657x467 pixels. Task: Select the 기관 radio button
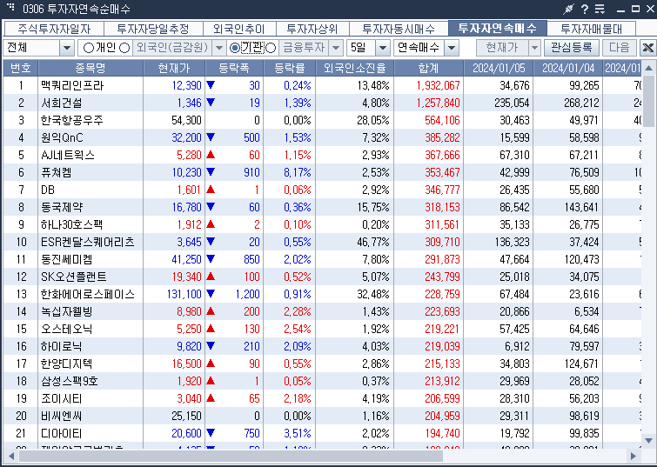pos(235,48)
